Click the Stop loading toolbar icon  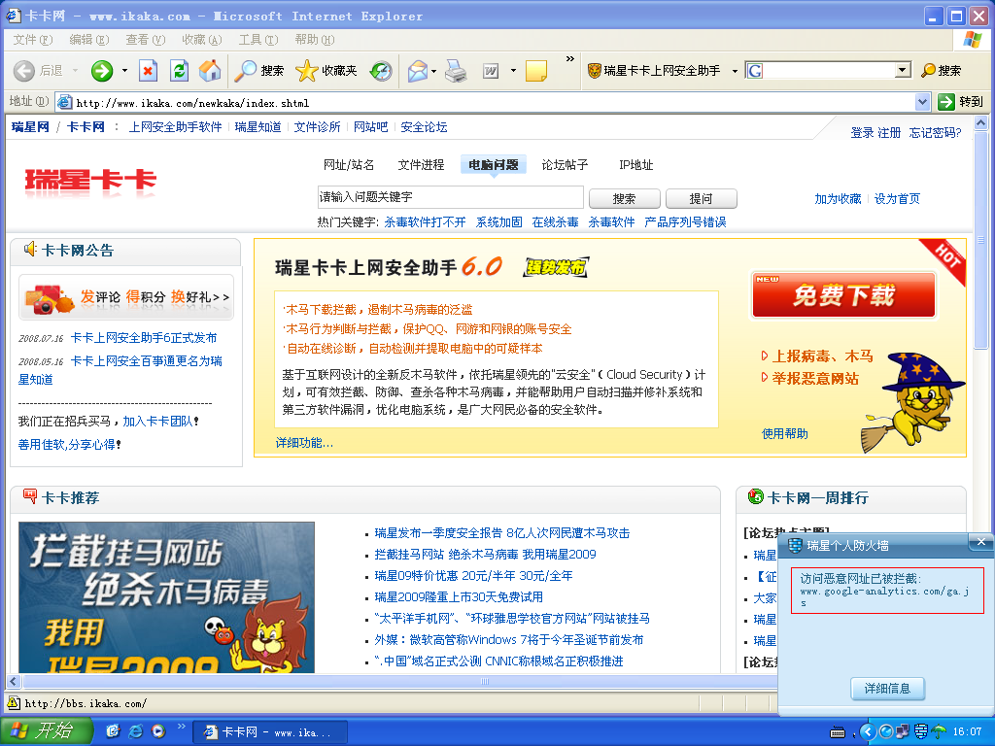pos(148,70)
